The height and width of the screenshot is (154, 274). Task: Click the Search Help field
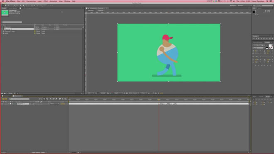coord(263,5)
